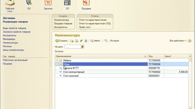The width and height of the screenshot is (195, 109).
Task: Open Цены номенклатуры sidebar link
Action: click(x=13, y=50)
